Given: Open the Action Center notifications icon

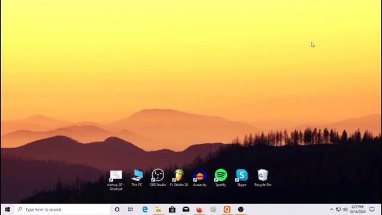Looking at the screenshot, I should tap(372, 210).
